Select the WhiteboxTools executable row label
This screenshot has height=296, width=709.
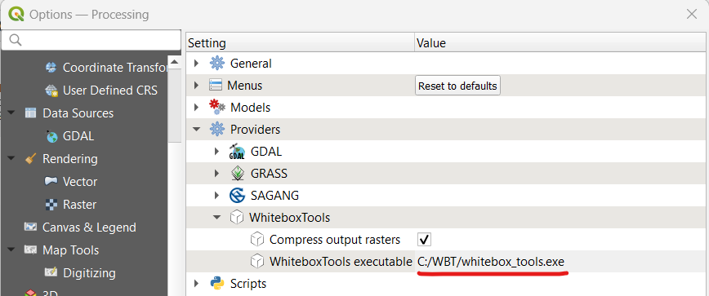[341, 262]
